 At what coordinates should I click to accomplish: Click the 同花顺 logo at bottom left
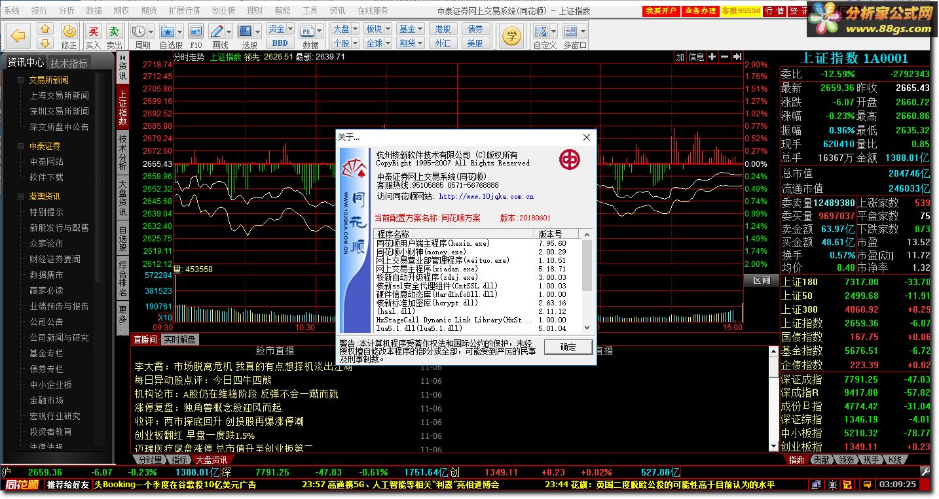[22, 485]
